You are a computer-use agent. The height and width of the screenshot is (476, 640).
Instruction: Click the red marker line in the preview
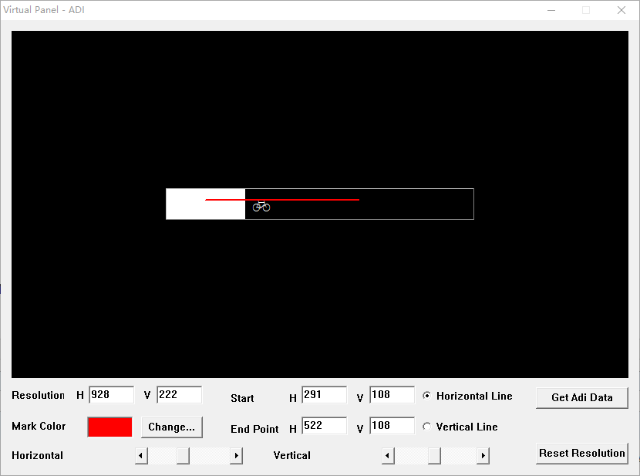tap(282, 200)
